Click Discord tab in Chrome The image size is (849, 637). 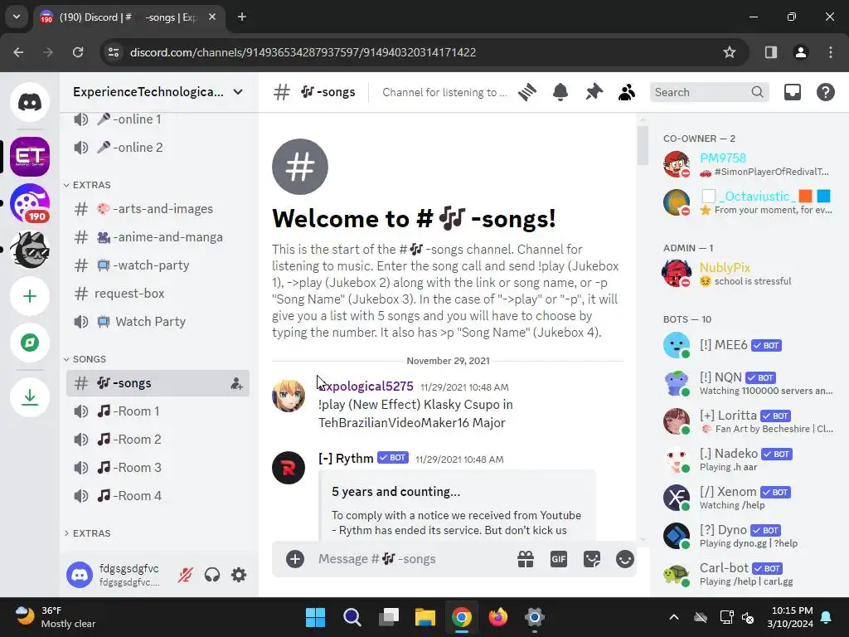129,17
